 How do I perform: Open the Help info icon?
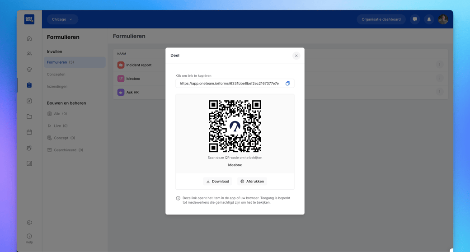[x=29, y=236]
